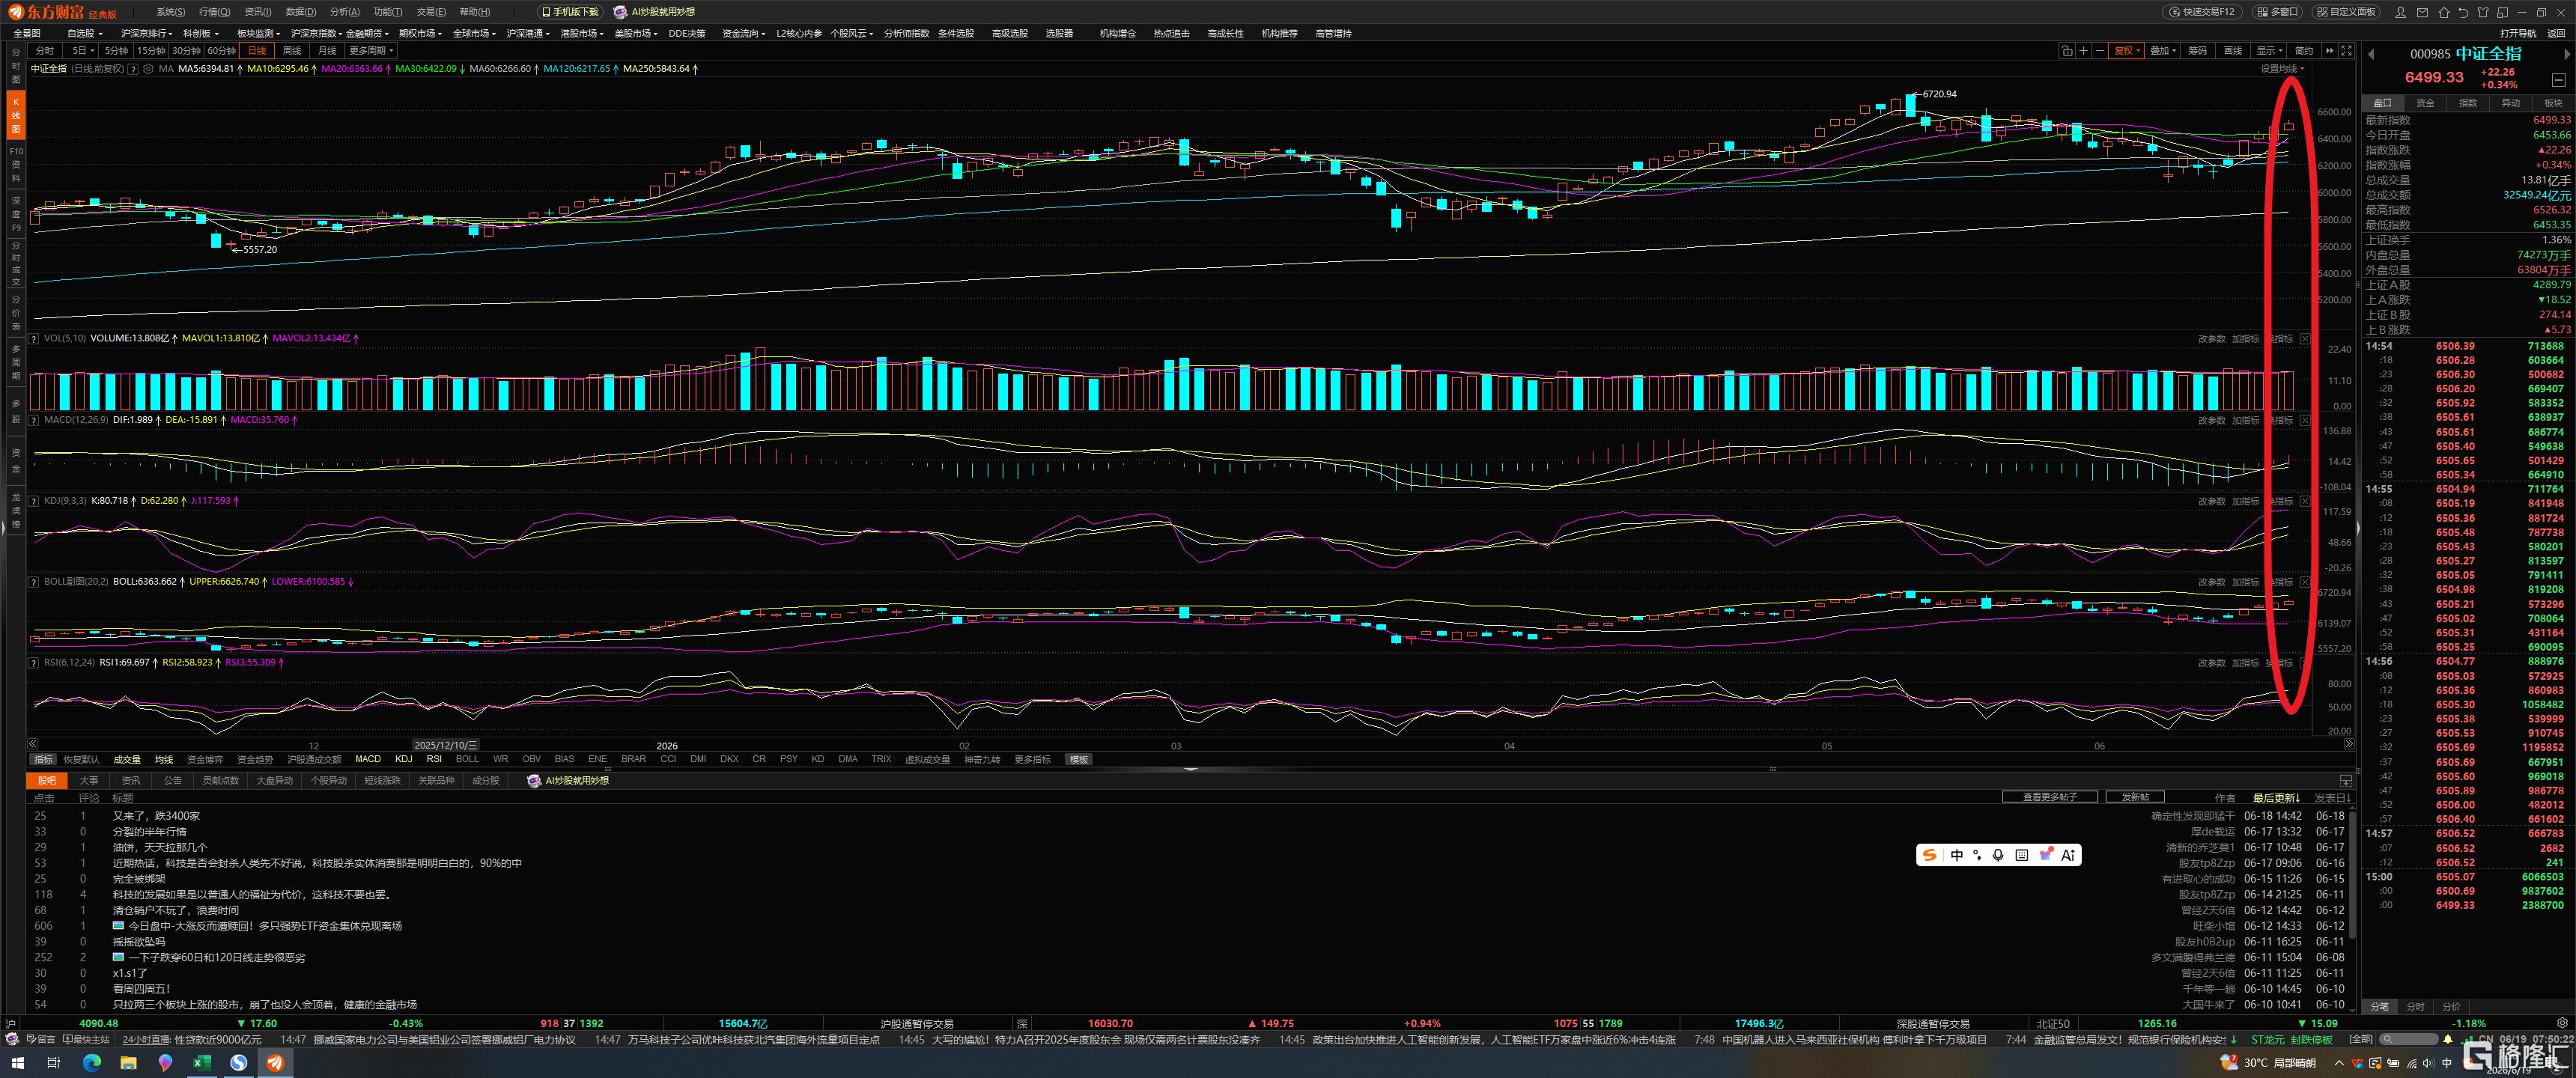Go to next stock with right arrow
The width and height of the screenshot is (2576, 1078).
(x=2567, y=55)
